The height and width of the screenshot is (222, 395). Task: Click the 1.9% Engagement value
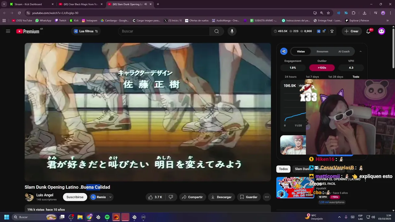click(x=293, y=68)
